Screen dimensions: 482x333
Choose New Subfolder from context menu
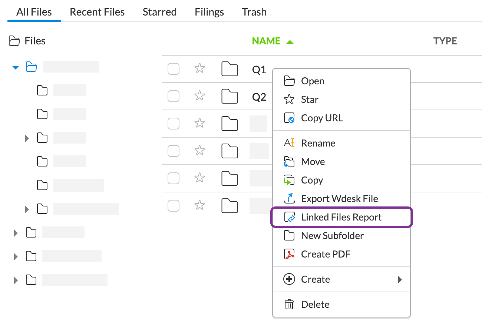click(332, 236)
